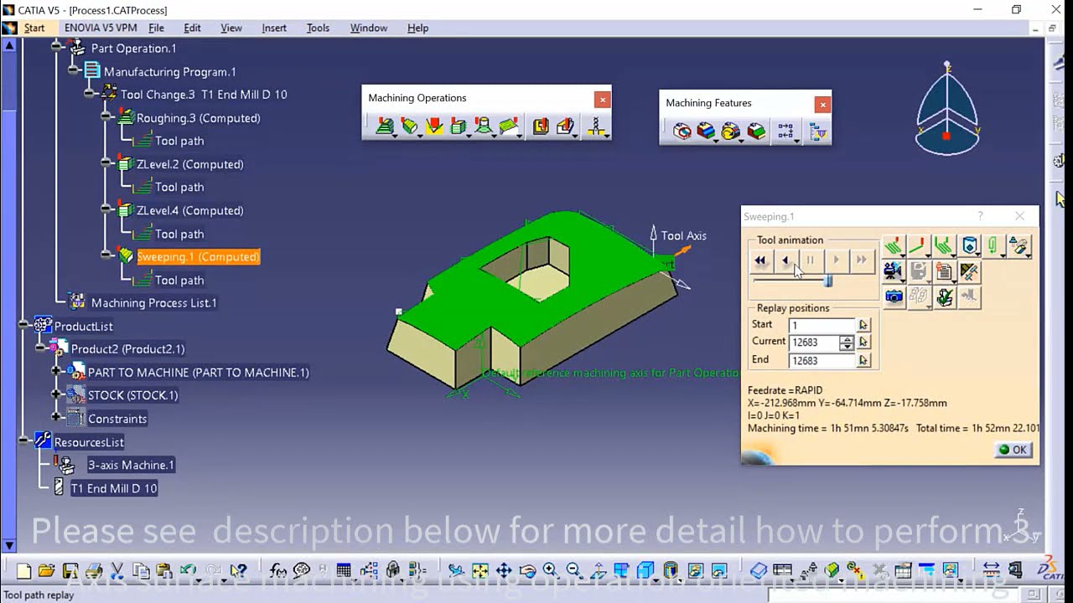Click the first Machining Features icon

(x=682, y=131)
